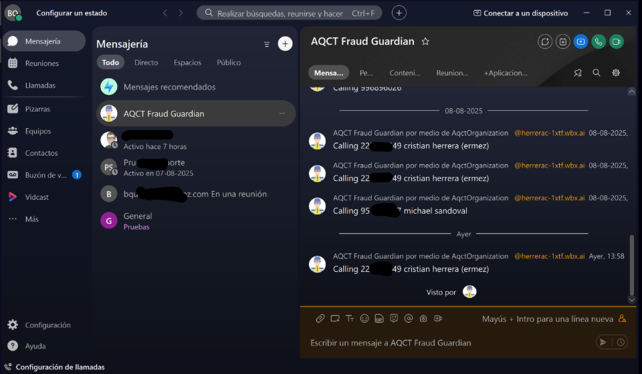Click the conversation vertical scrollbar
This screenshot has width=642, height=374.
[631, 265]
